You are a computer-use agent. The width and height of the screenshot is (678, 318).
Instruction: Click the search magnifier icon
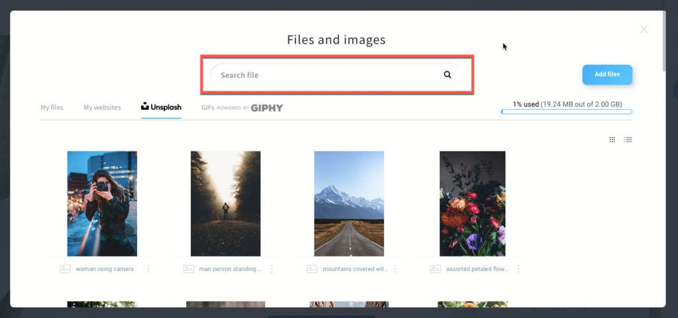click(x=448, y=75)
